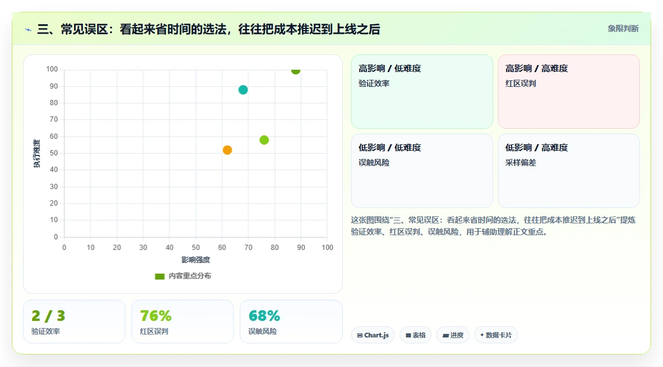663x367 pixels.
Task: Click the 象限判断 tag in the header
Action: [x=623, y=29]
